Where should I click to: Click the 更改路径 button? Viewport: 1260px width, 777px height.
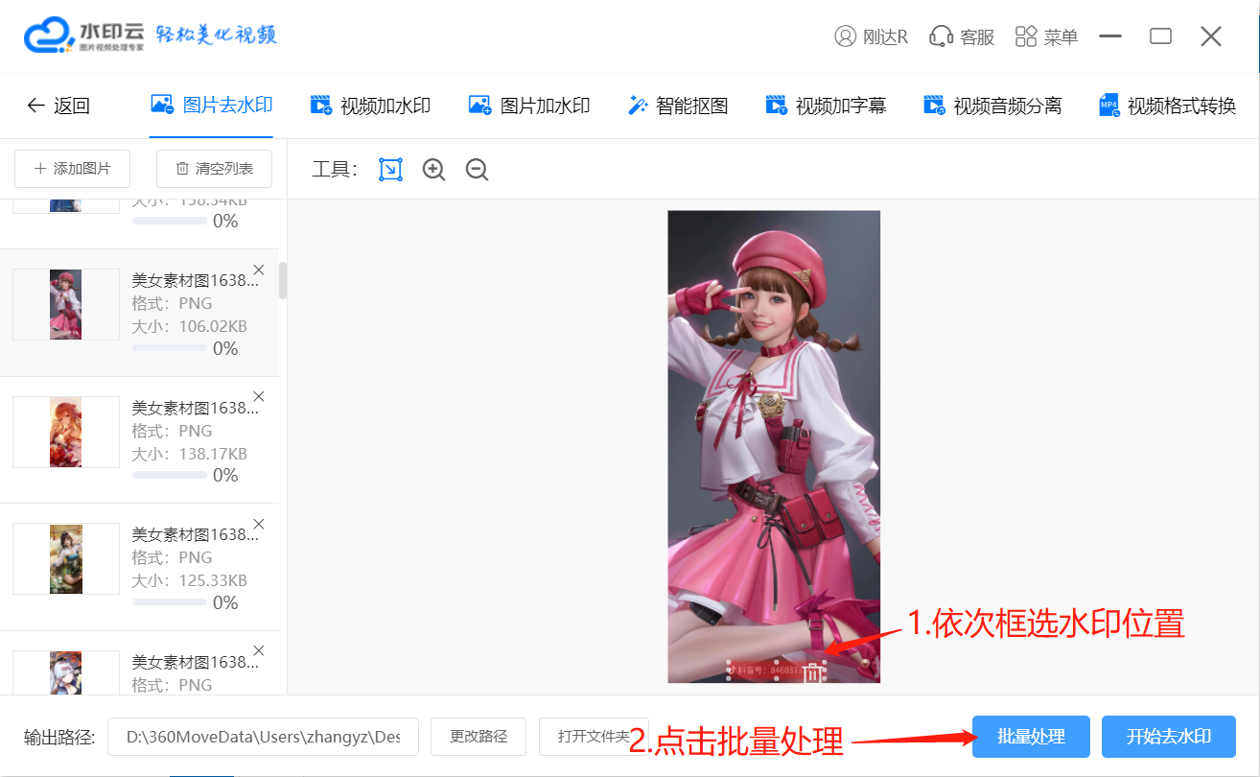(478, 737)
